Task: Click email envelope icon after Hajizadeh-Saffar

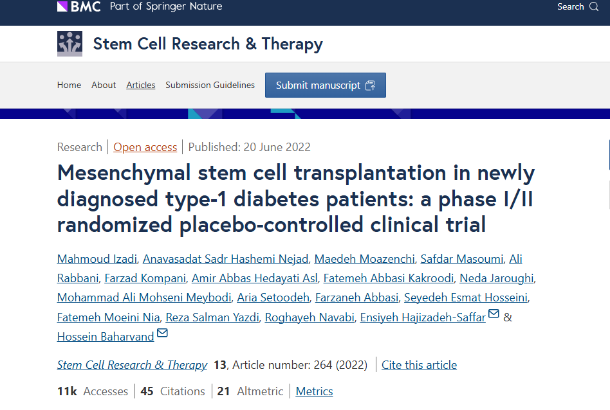Action: [x=494, y=314]
